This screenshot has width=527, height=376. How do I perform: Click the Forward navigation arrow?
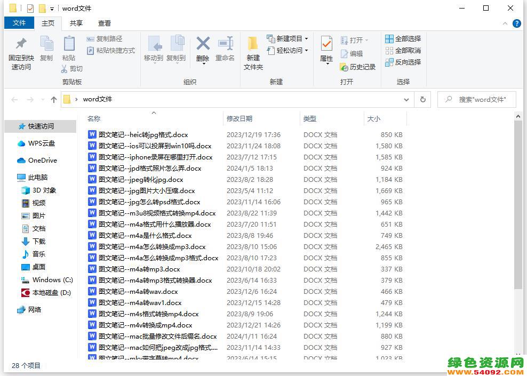point(30,99)
